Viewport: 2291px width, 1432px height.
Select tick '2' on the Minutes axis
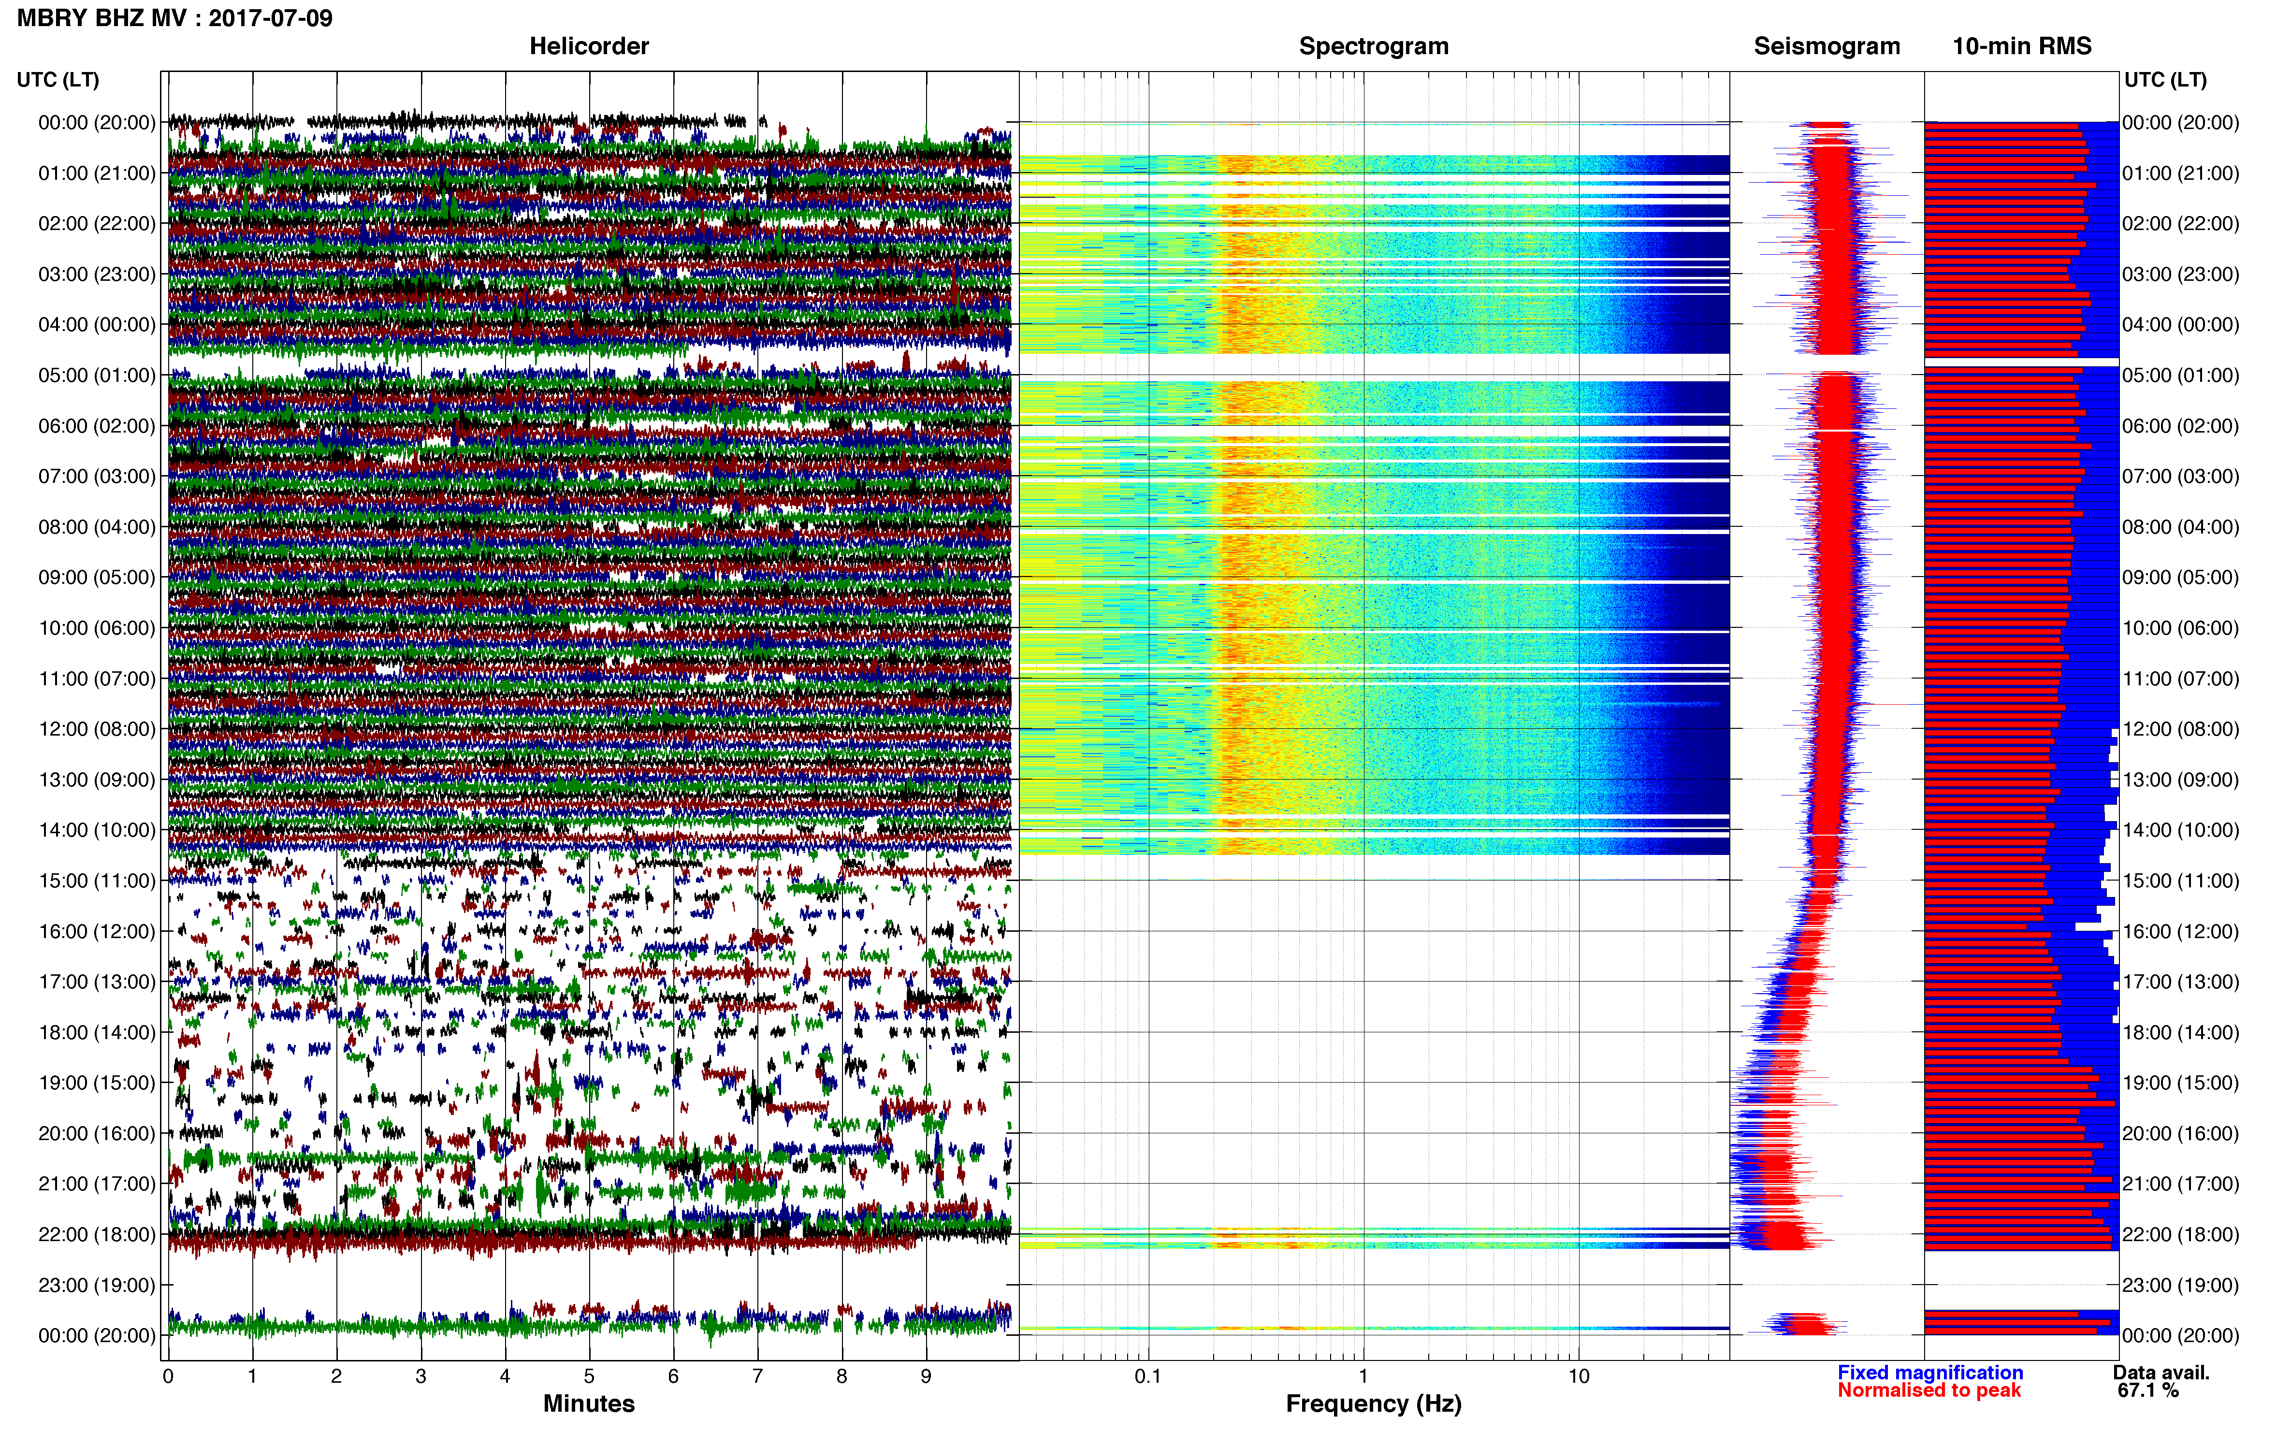pos(336,1377)
